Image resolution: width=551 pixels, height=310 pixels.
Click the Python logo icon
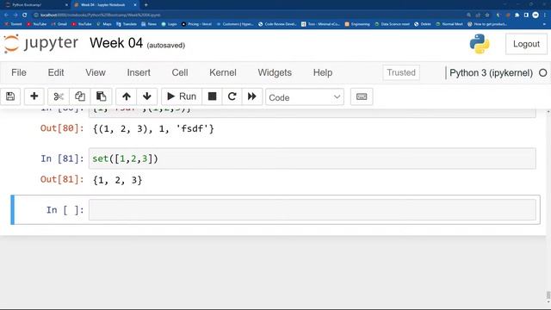tap(480, 44)
